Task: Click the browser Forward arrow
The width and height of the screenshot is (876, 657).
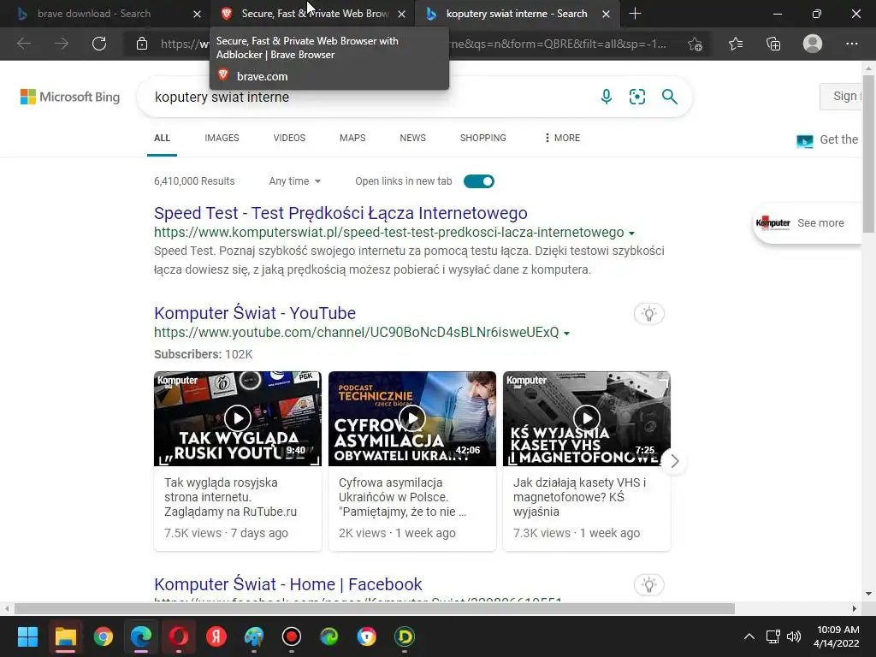Action: click(x=62, y=44)
